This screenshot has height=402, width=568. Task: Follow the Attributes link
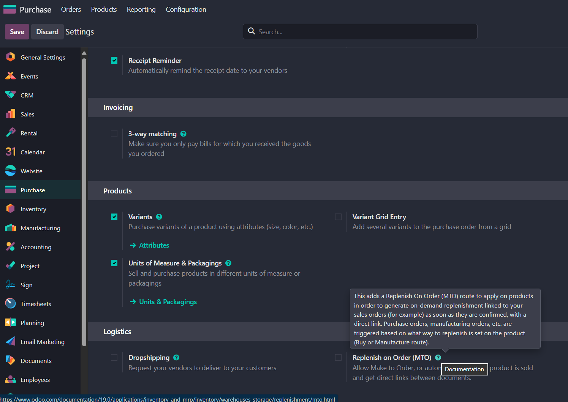tap(154, 245)
